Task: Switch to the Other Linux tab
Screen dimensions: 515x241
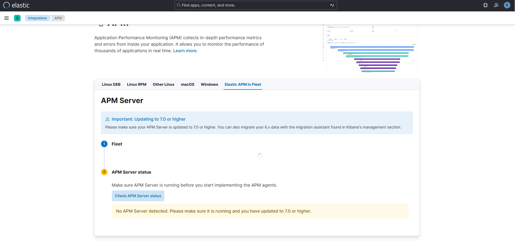Action: pyautogui.click(x=164, y=84)
